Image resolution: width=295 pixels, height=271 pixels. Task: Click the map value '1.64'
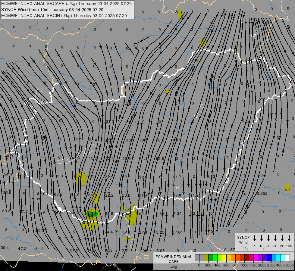[127, 122]
